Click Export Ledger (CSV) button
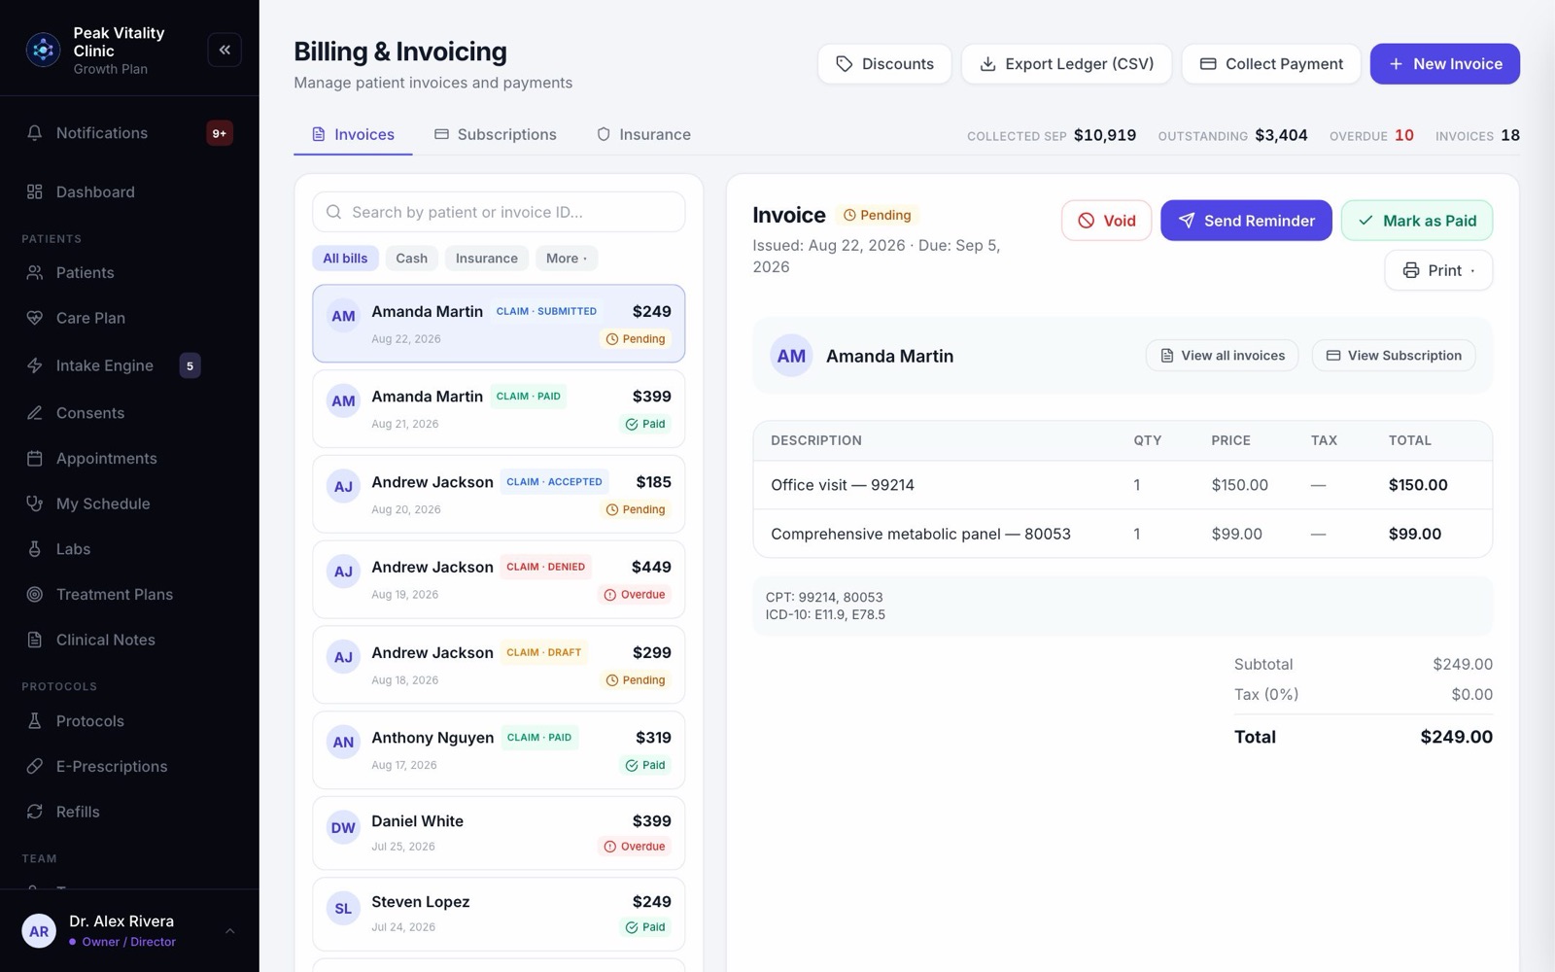The image size is (1555, 972). pyautogui.click(x=1066, y=63)
